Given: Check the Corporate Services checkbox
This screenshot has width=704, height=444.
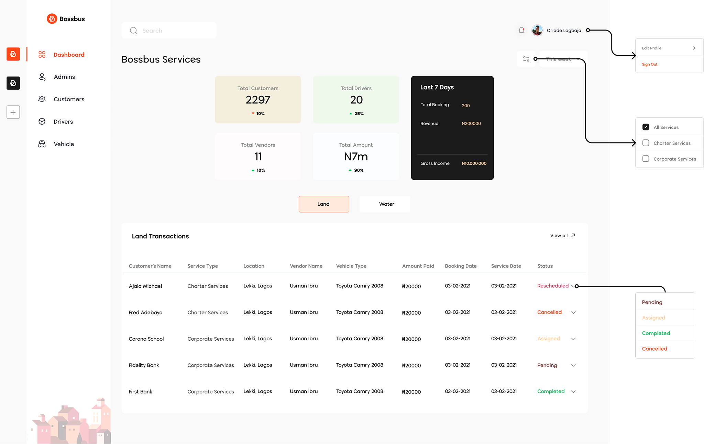Looking at the screenshot, I should [x=646, y=159].
